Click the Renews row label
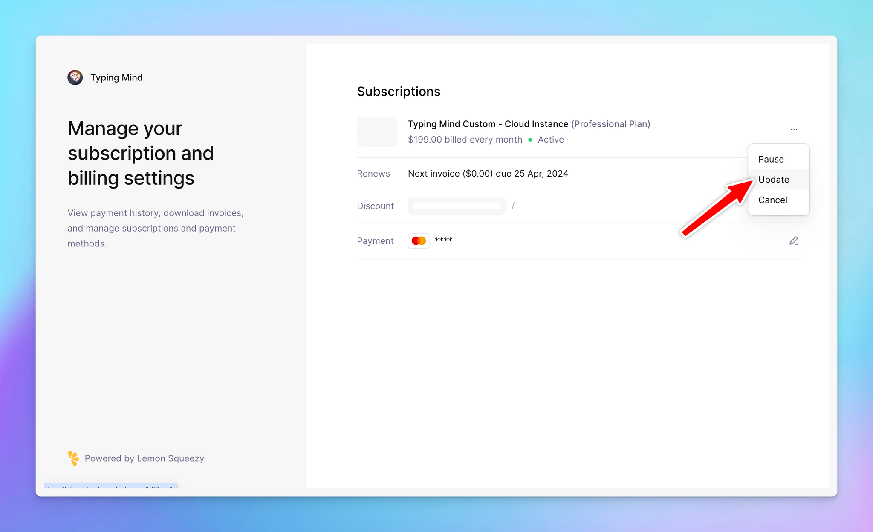This screenshot has height=532, width=873. [373, 174]
